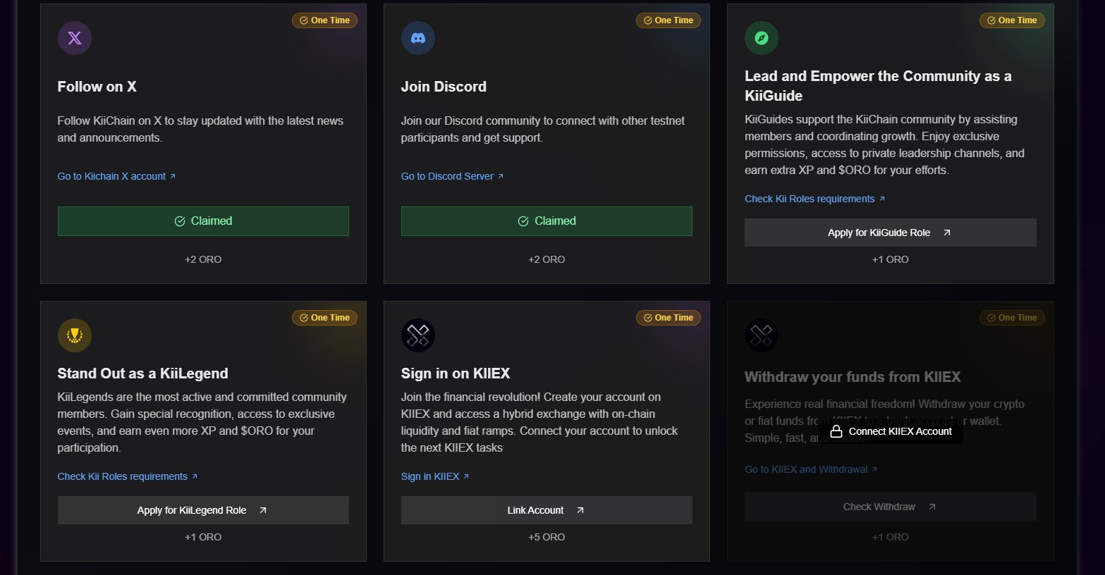Click the arrow icon on Link Account button
The height and width of the screenshot is (575, 1105).
coord(580,510)
